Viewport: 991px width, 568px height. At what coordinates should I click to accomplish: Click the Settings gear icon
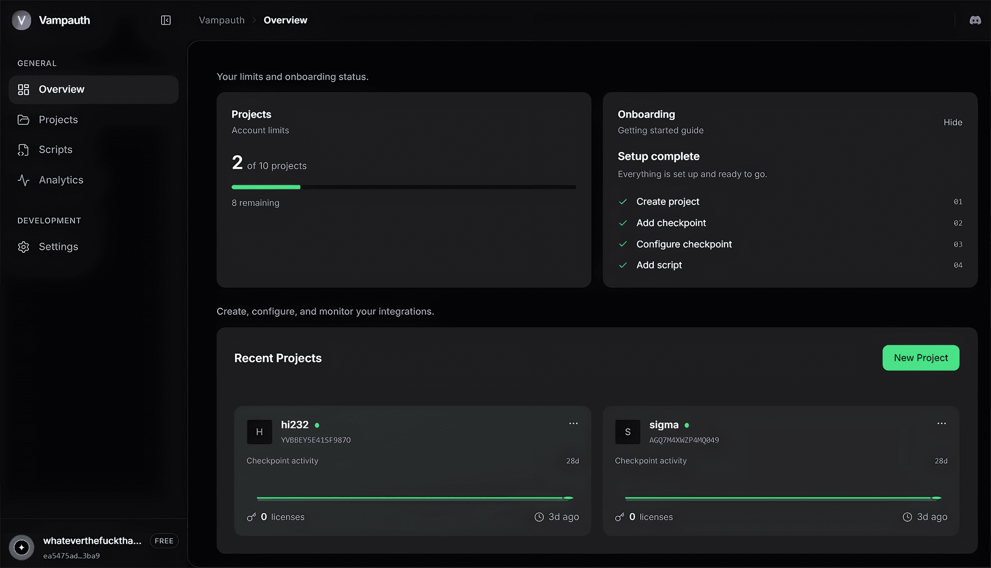pos(24,247)
